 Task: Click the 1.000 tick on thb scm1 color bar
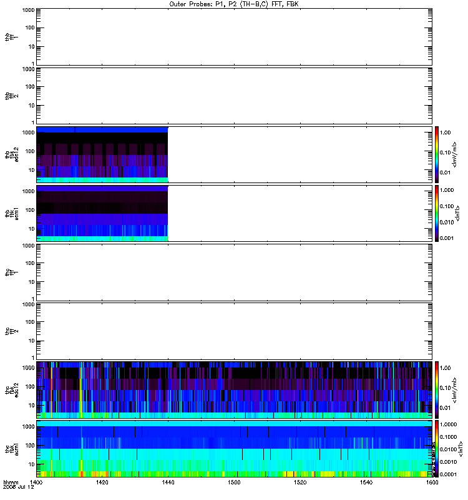tap(447, 190)
